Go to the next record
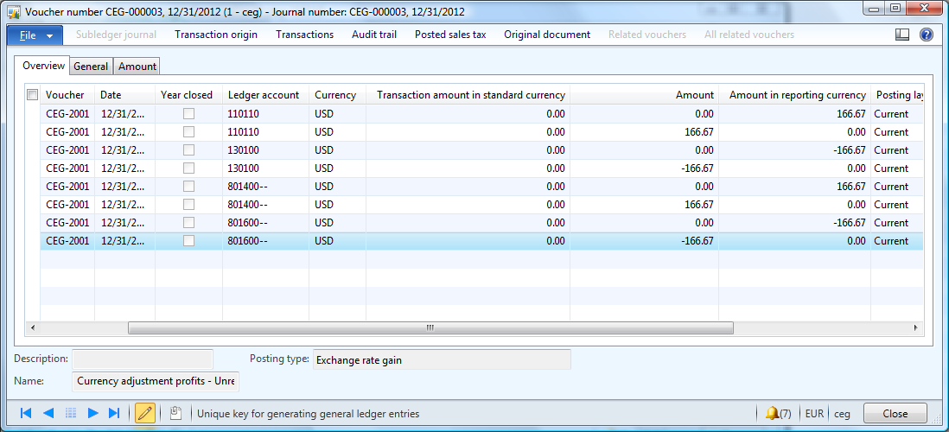Image resolution: width=949 pixels, height=432 pixels. coord(92,414)
